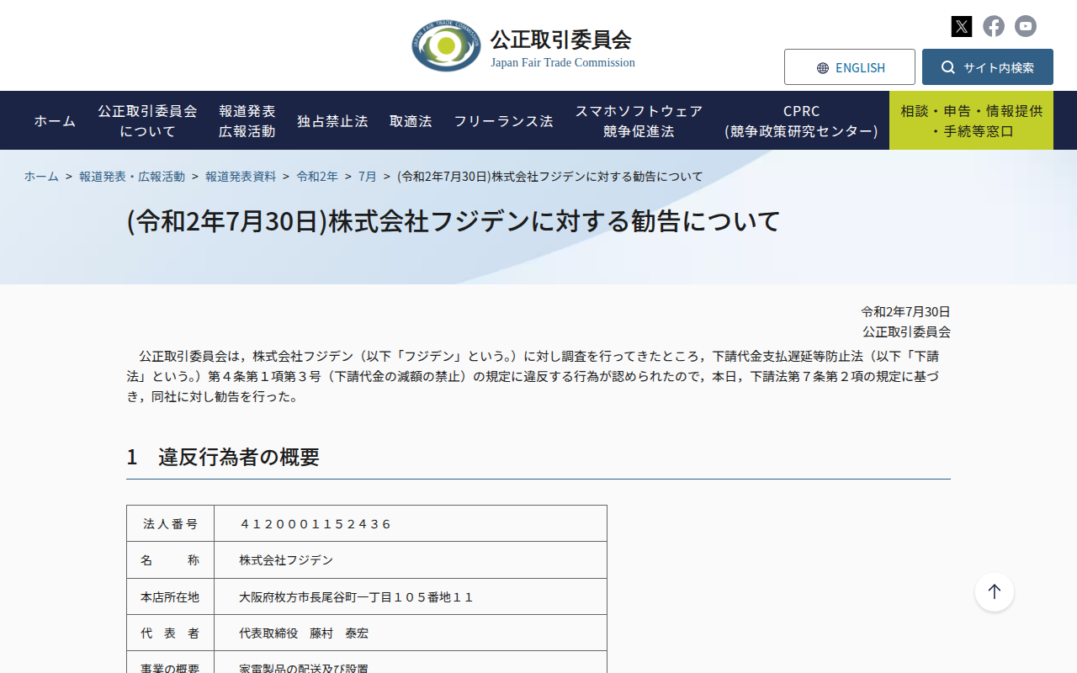This screenshot has width=1077, height=673.
Task: Click the 法人番号 table label
Action: 170,524
